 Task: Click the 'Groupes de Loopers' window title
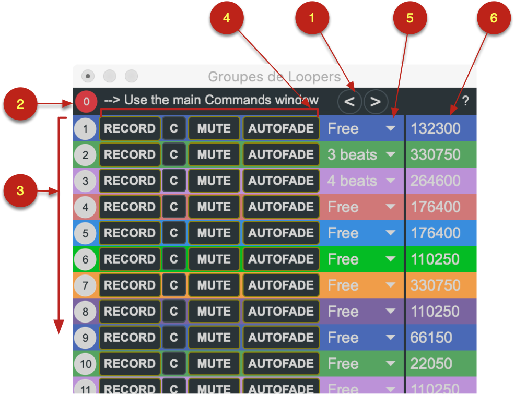(x=274, y=77)
